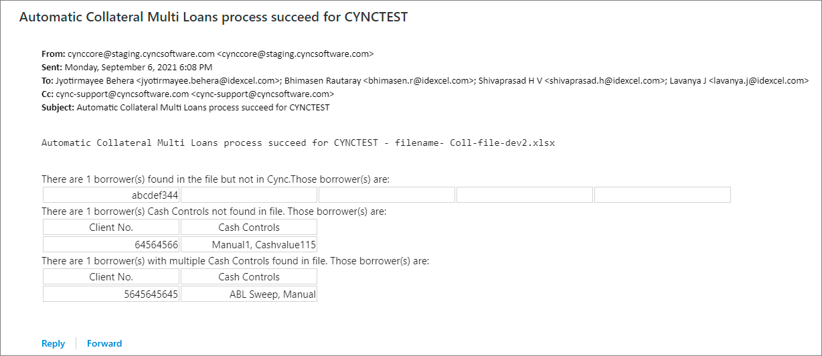Click the Subject line text
The image size is (822, 356).
(x=203, y=107)
